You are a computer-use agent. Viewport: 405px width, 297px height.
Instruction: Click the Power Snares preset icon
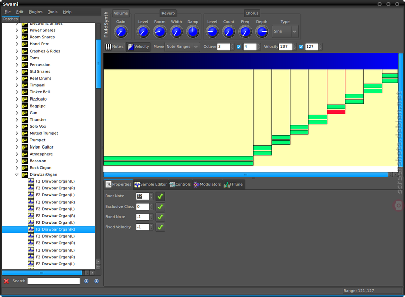[x=25, y=30]
